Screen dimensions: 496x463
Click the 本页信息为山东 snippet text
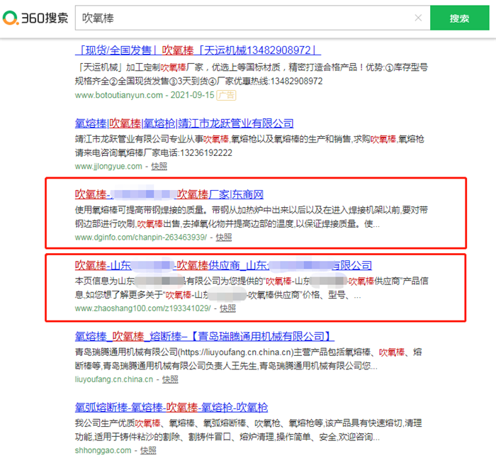pos(252,288)
